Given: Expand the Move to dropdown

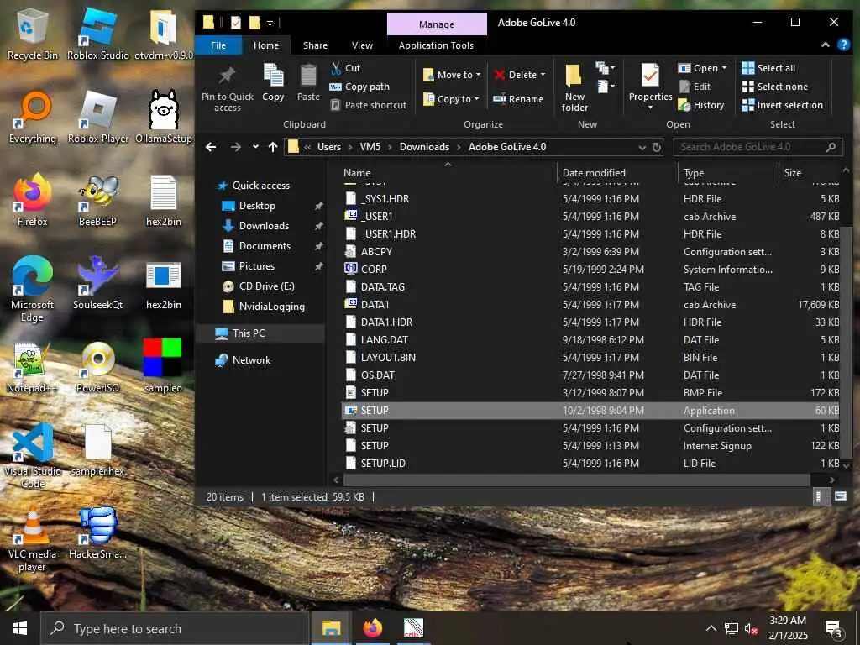Looking at the screenshot, I should click(478, 75).
